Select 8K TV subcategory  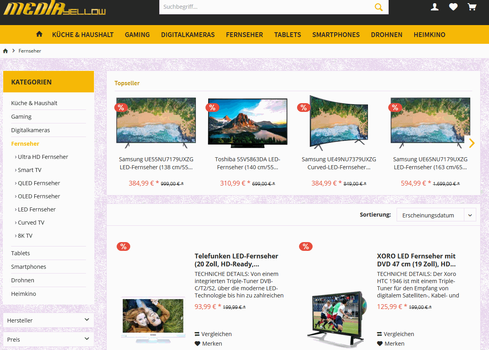click(x=25, y=236)
